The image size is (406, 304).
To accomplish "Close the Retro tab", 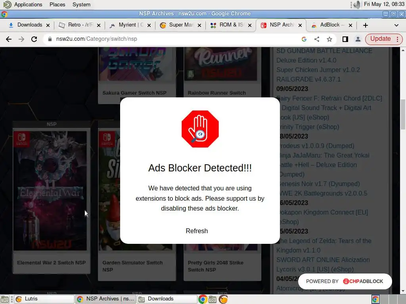I will coord(99,25).
